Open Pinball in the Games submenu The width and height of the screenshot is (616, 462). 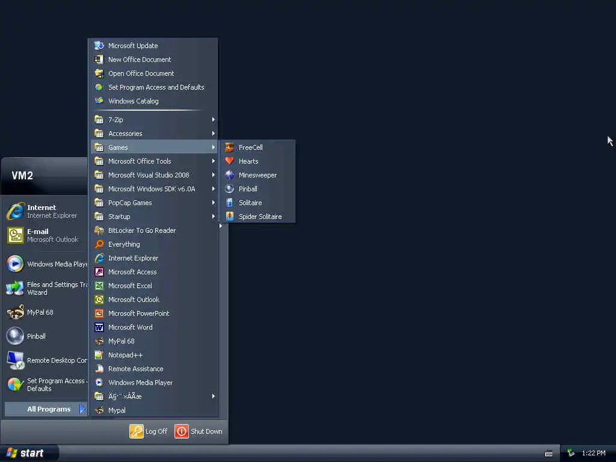click(x=257, y=188)
